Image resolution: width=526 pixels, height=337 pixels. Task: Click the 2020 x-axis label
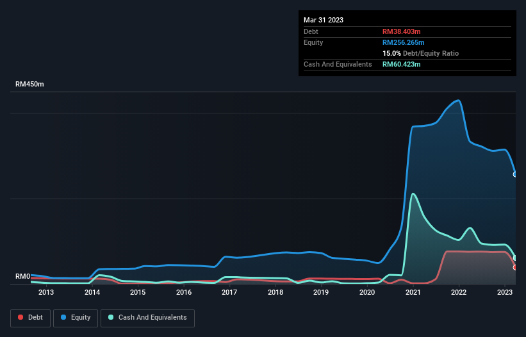[367, 292]
